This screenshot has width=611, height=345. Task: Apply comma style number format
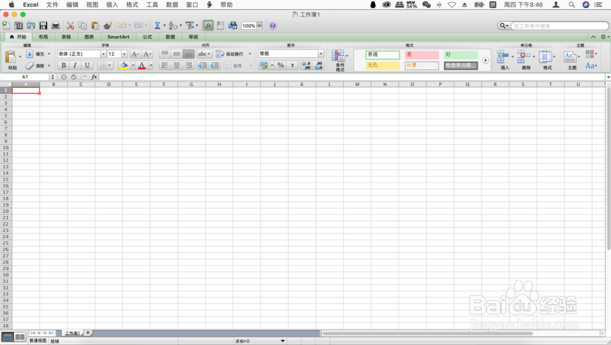292,65
